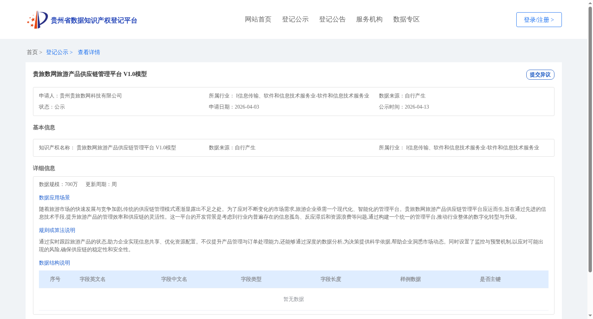Click 规则或算法说明 subheading

pyautogui.click(x=57, y=230)
